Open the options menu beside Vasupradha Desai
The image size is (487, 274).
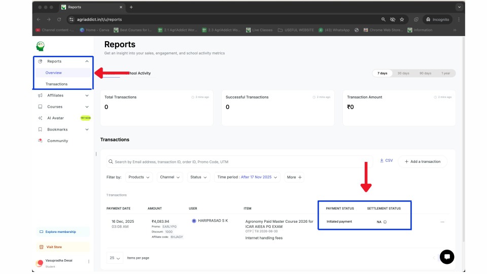[89, 262]
